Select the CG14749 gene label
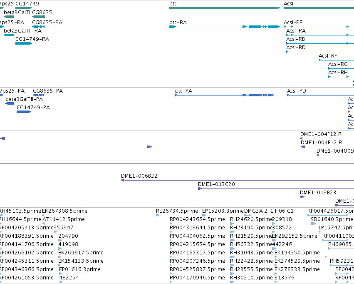Viewport: 354px width, 284px height. [x=27, y=4]
